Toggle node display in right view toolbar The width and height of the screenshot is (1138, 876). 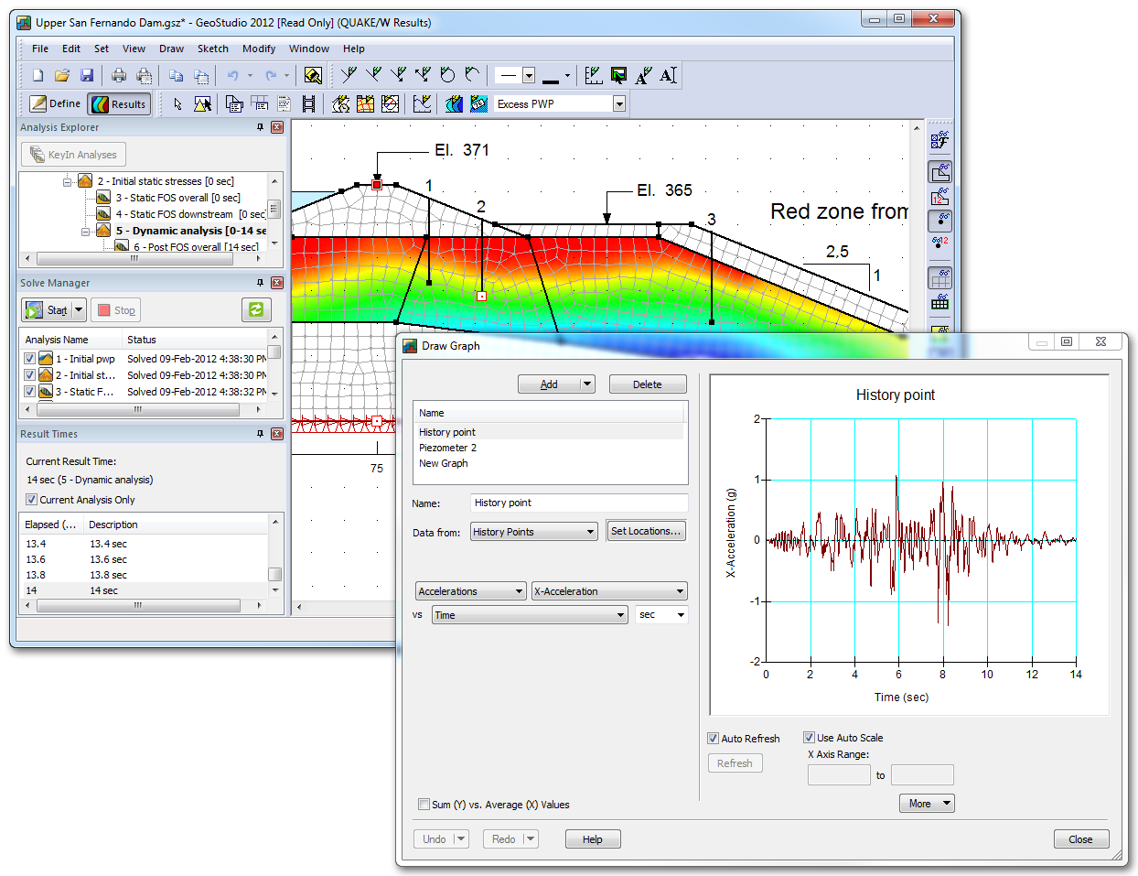[941, 220]
